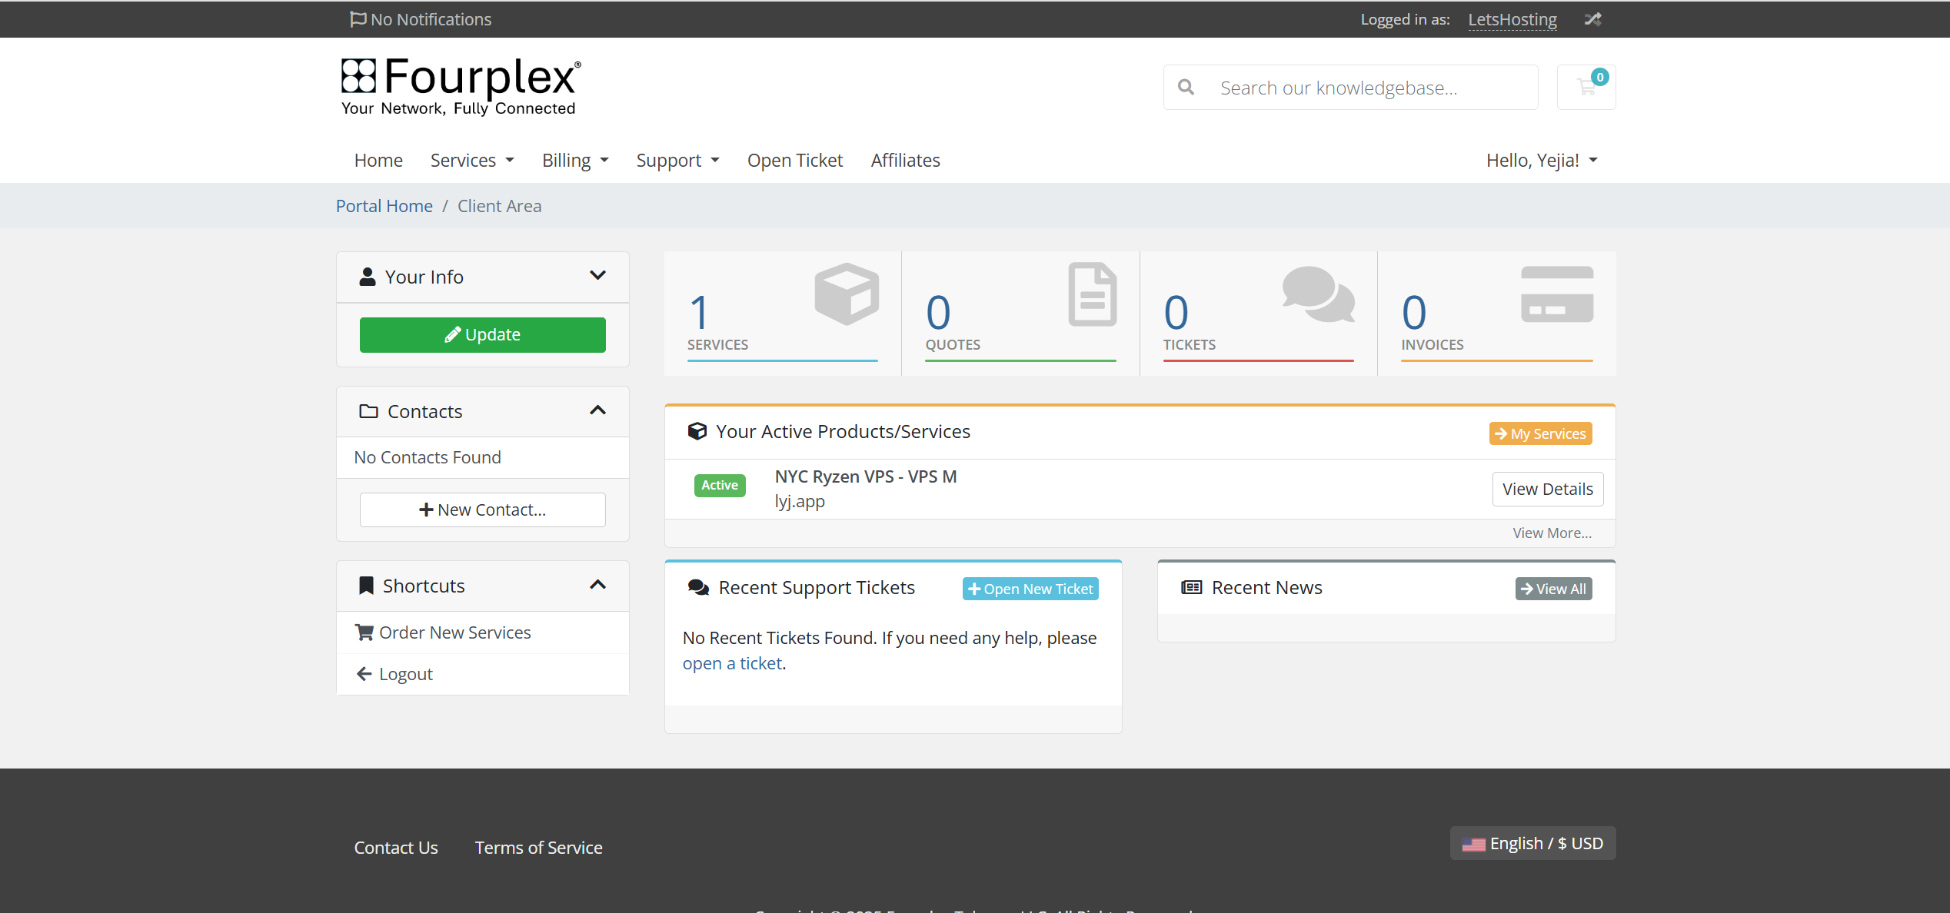Click the newspaper icon beside Recent News
The width and height of the screenshot is (1950, 913).
pyautogui.click(x=1192, y=588)
